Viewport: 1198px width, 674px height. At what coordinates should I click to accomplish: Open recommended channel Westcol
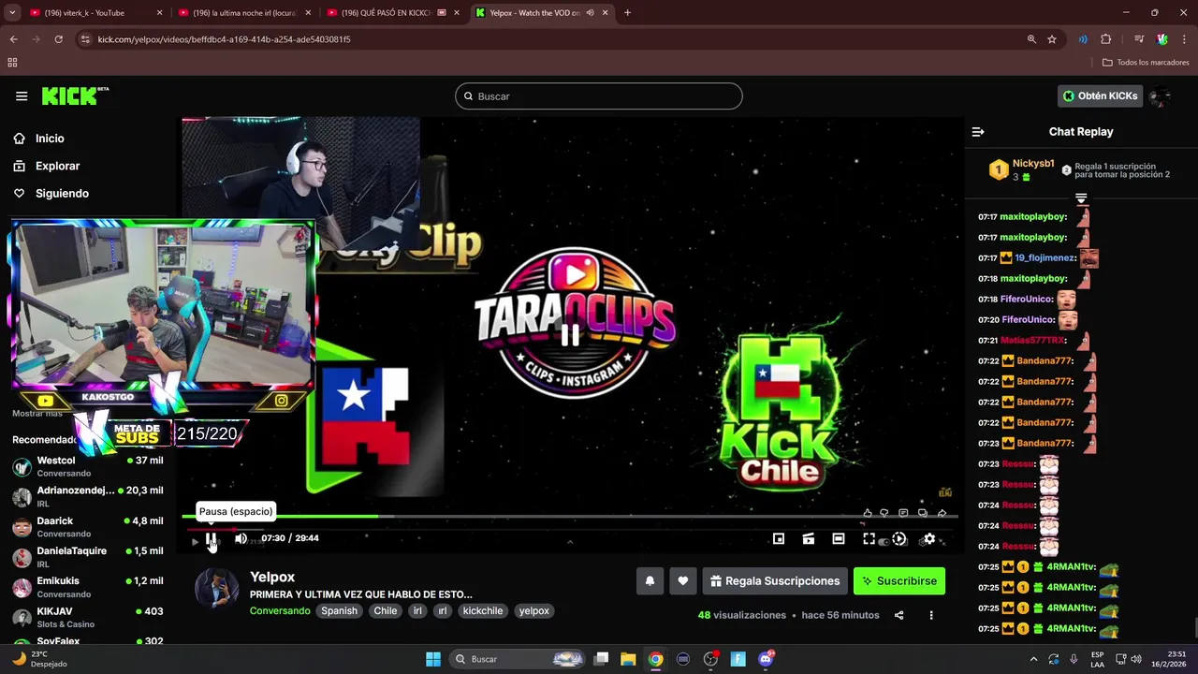click(x=87, y=466)
